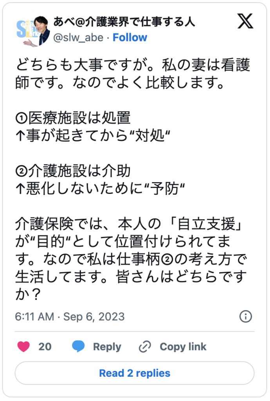Click the line ①医療施設は処置
This screenshot has width=270, height=401.
[x=73, y=118]
